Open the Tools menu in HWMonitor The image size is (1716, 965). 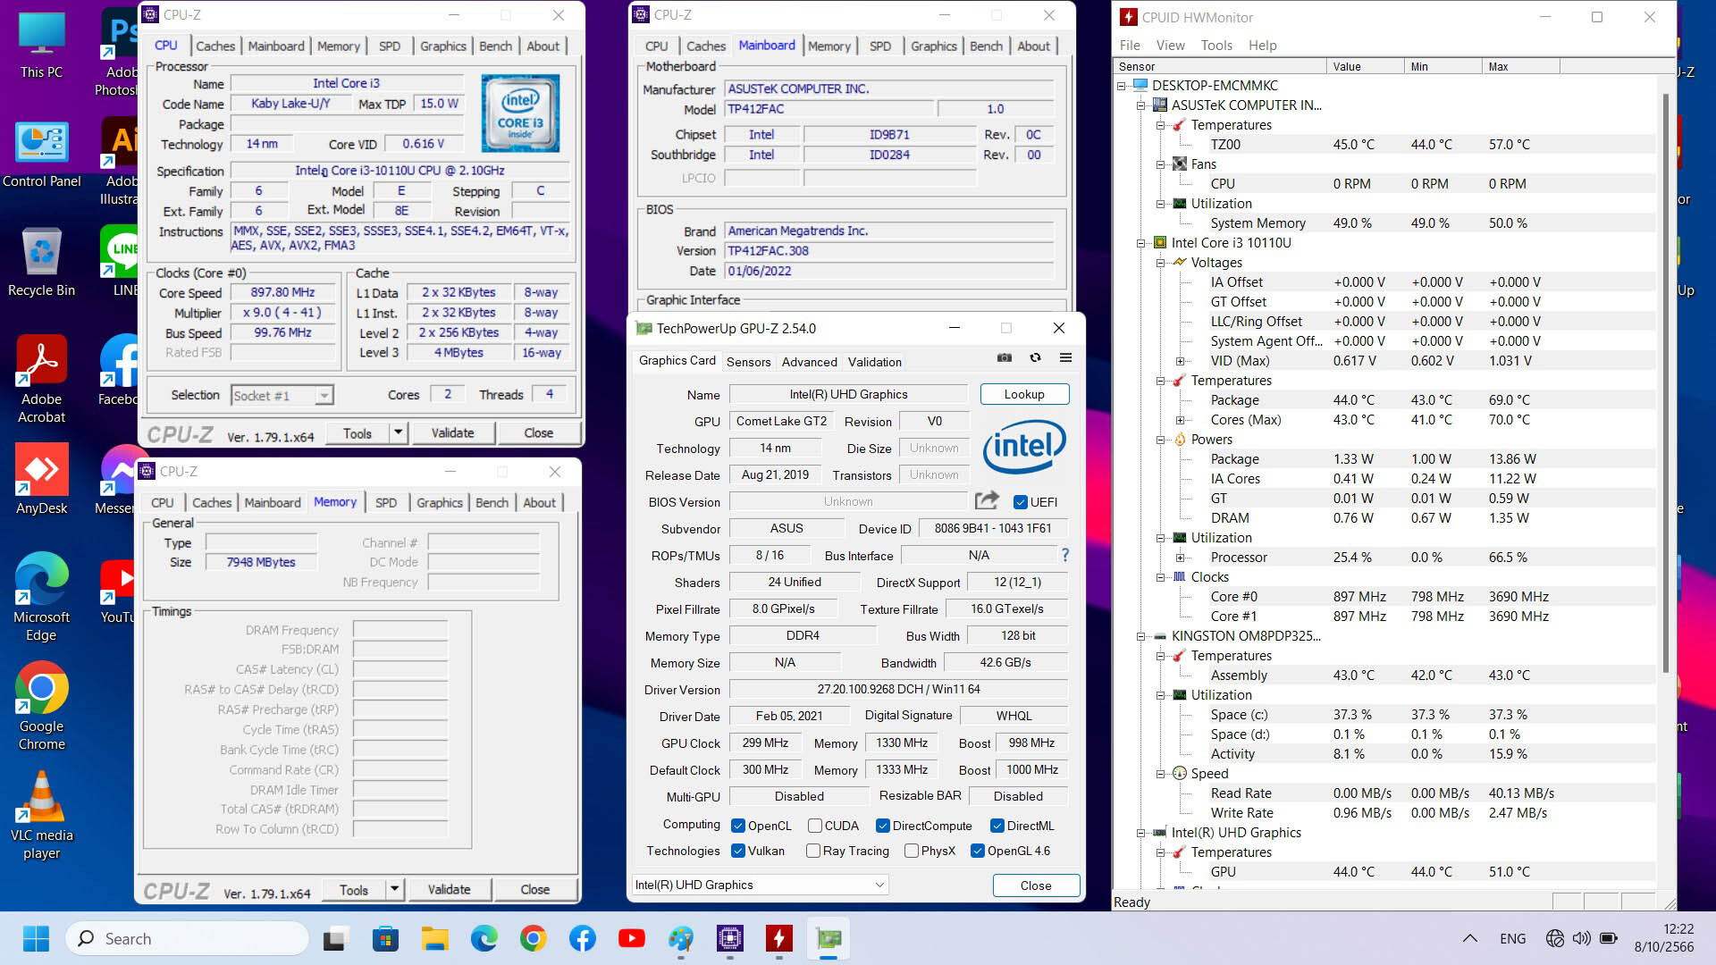[x=1216, y=45]
